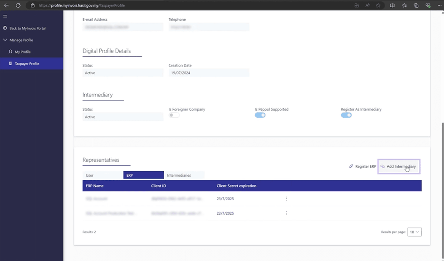Open the Results per page dropdown

coord(414,232)
